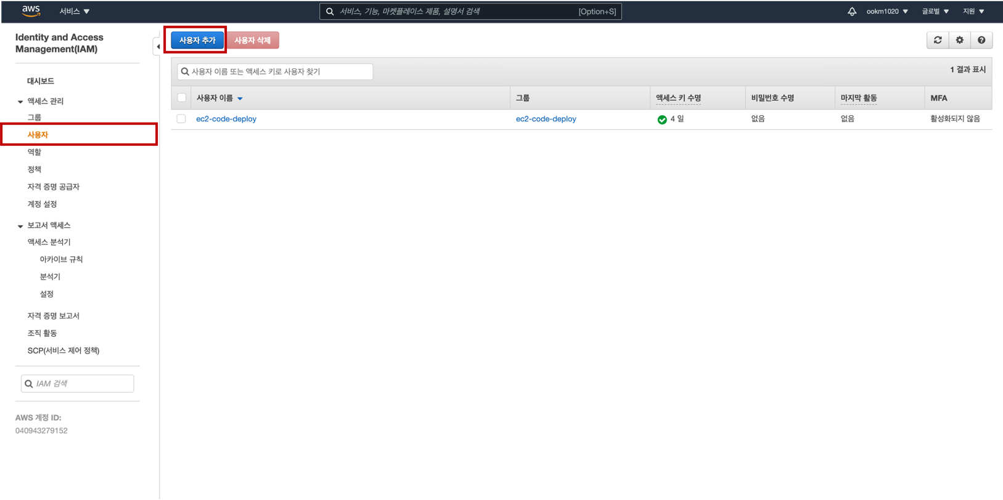Open 액세스 분석기 in sidebar
Viewport: 1003px width, 500px height.
click(x=49, y=242)
